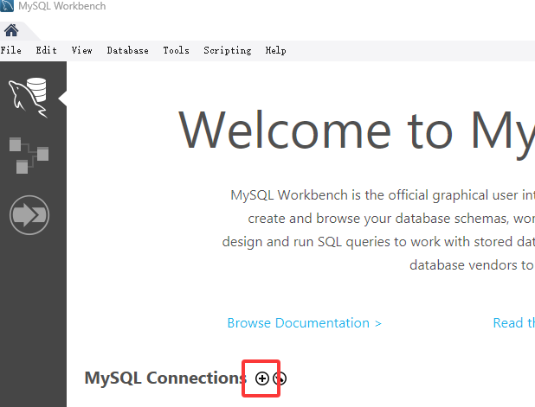Open the Home tab icon

pos(11,30)
